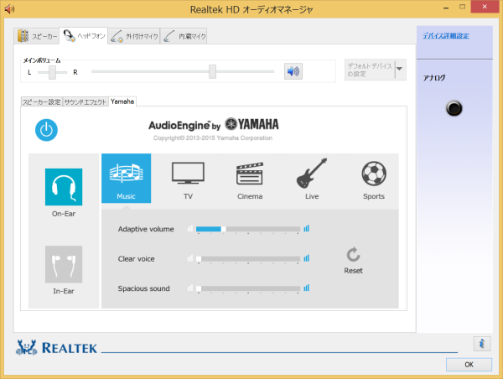The height and width of the screenshot is (379, 503).
Task: Click the title bar speaker icon
Action: pyautogui.click(x=9, y=8)
